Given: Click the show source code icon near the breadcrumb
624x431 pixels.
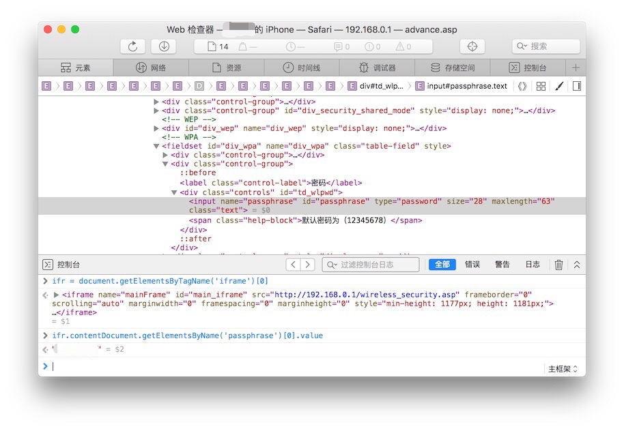Looking at the screenshot, I should pyautogui.click(x=522, y=85).
